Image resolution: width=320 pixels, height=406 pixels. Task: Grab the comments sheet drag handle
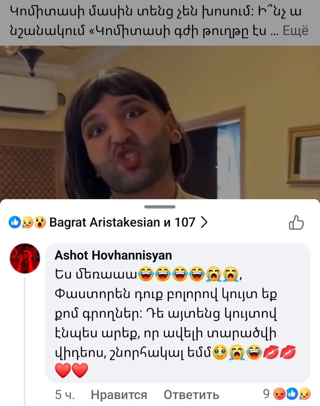[160, 207]
